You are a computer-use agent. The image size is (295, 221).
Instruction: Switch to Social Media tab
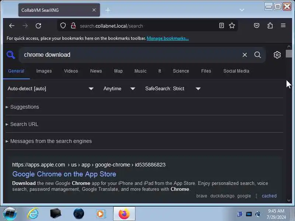click(236, 71)
